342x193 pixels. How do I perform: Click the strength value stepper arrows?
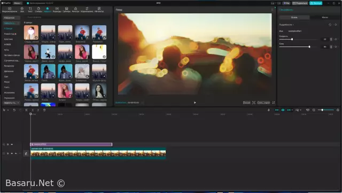pos(331,47)
